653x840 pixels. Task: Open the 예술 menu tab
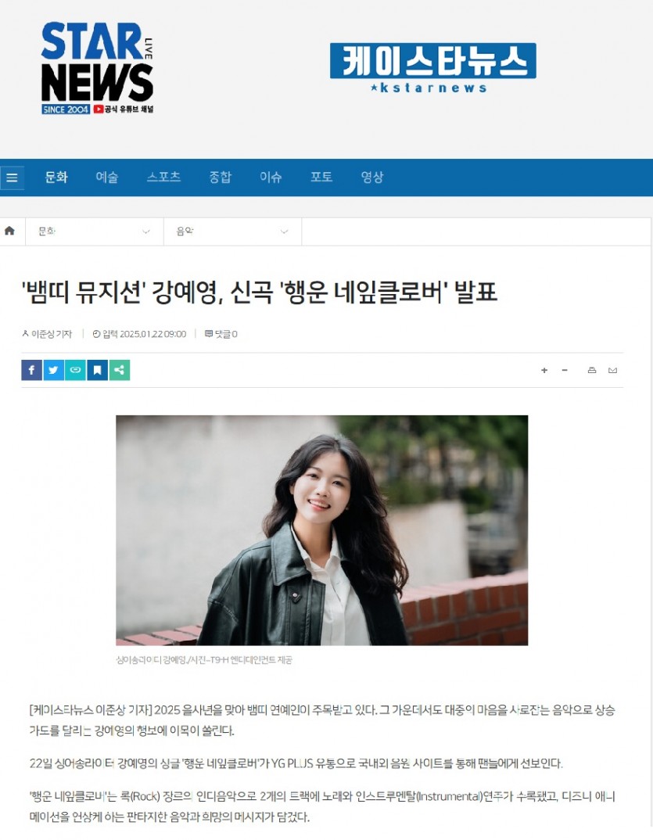tap(107, 178)
